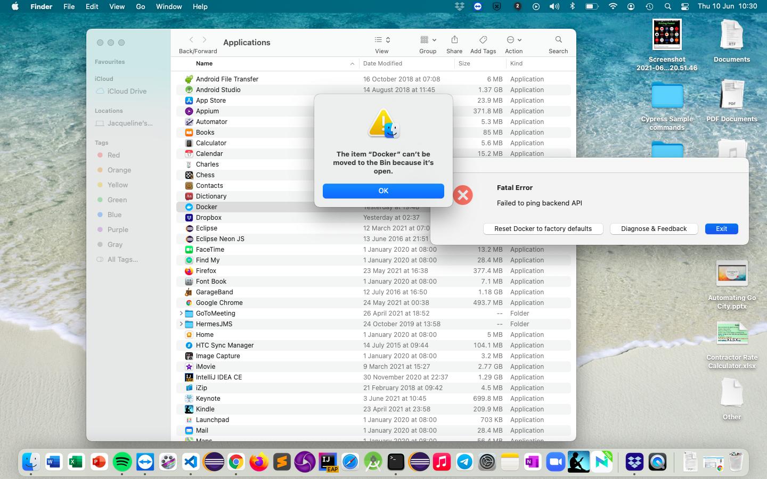Open Notes from the Dock

(x=510, y=462)
